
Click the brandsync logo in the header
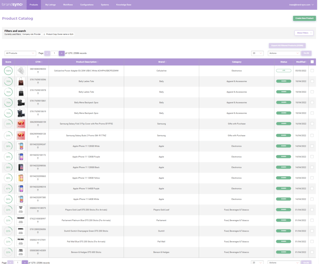(x=12, y=4)
